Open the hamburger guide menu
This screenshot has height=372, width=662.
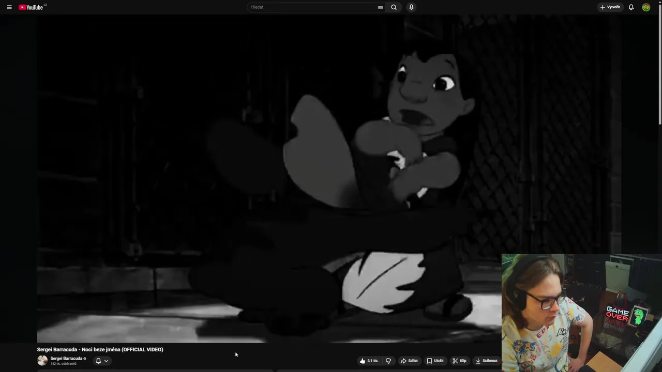pyautogui.click(x=9, y=7)
